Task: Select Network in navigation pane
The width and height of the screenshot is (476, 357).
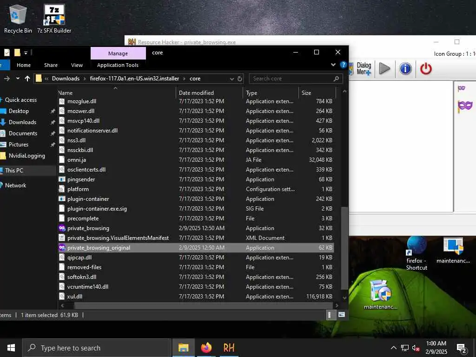Action: [15, 185]
